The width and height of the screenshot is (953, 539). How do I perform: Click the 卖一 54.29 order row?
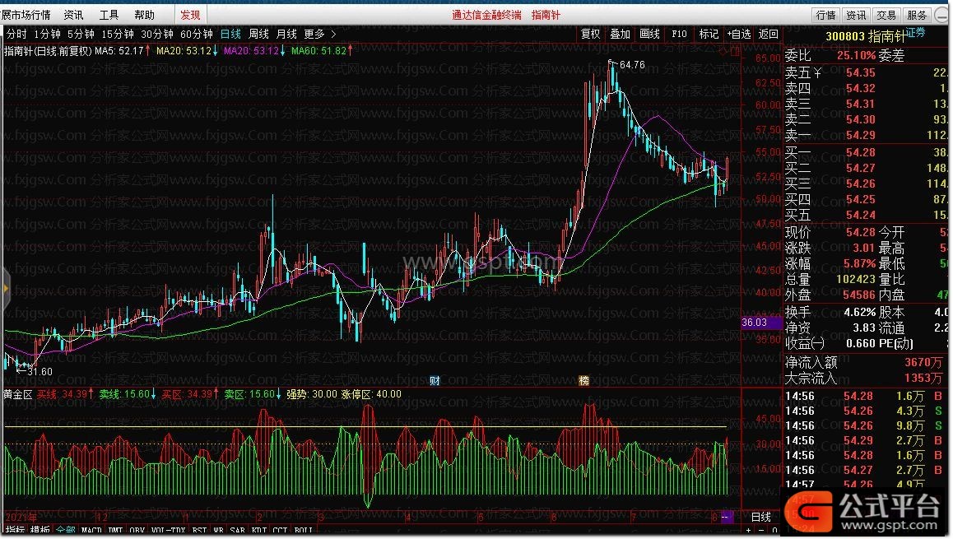[866, 135]
